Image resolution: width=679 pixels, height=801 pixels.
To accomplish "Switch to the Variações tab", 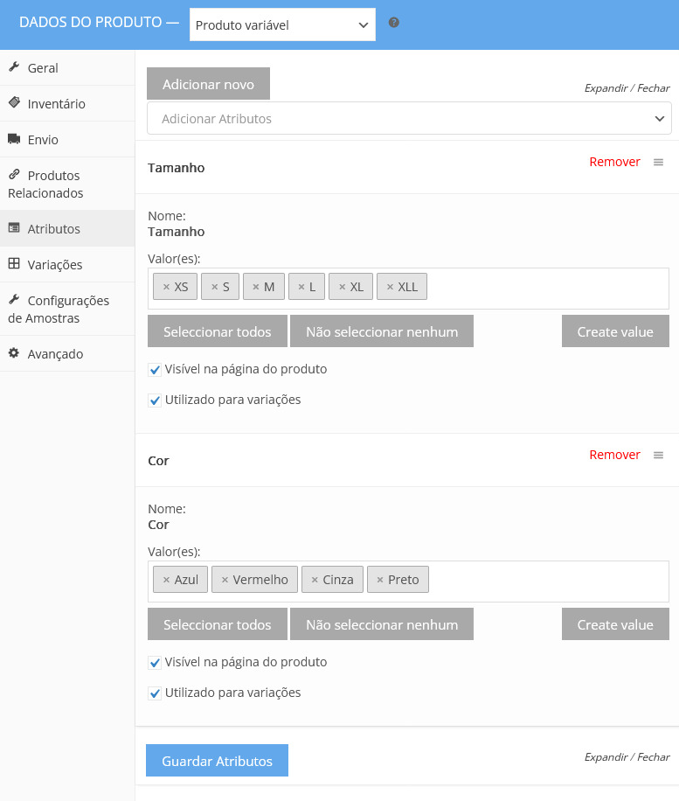I will (x=54, y=265).
